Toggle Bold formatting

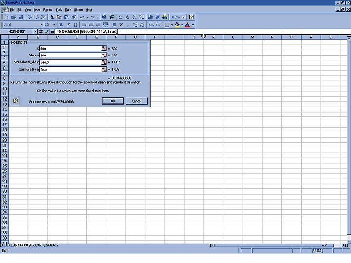point(61,25)
